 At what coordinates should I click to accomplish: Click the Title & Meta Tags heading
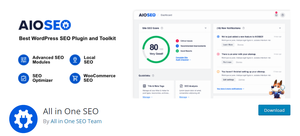click(x=156, y=86)
